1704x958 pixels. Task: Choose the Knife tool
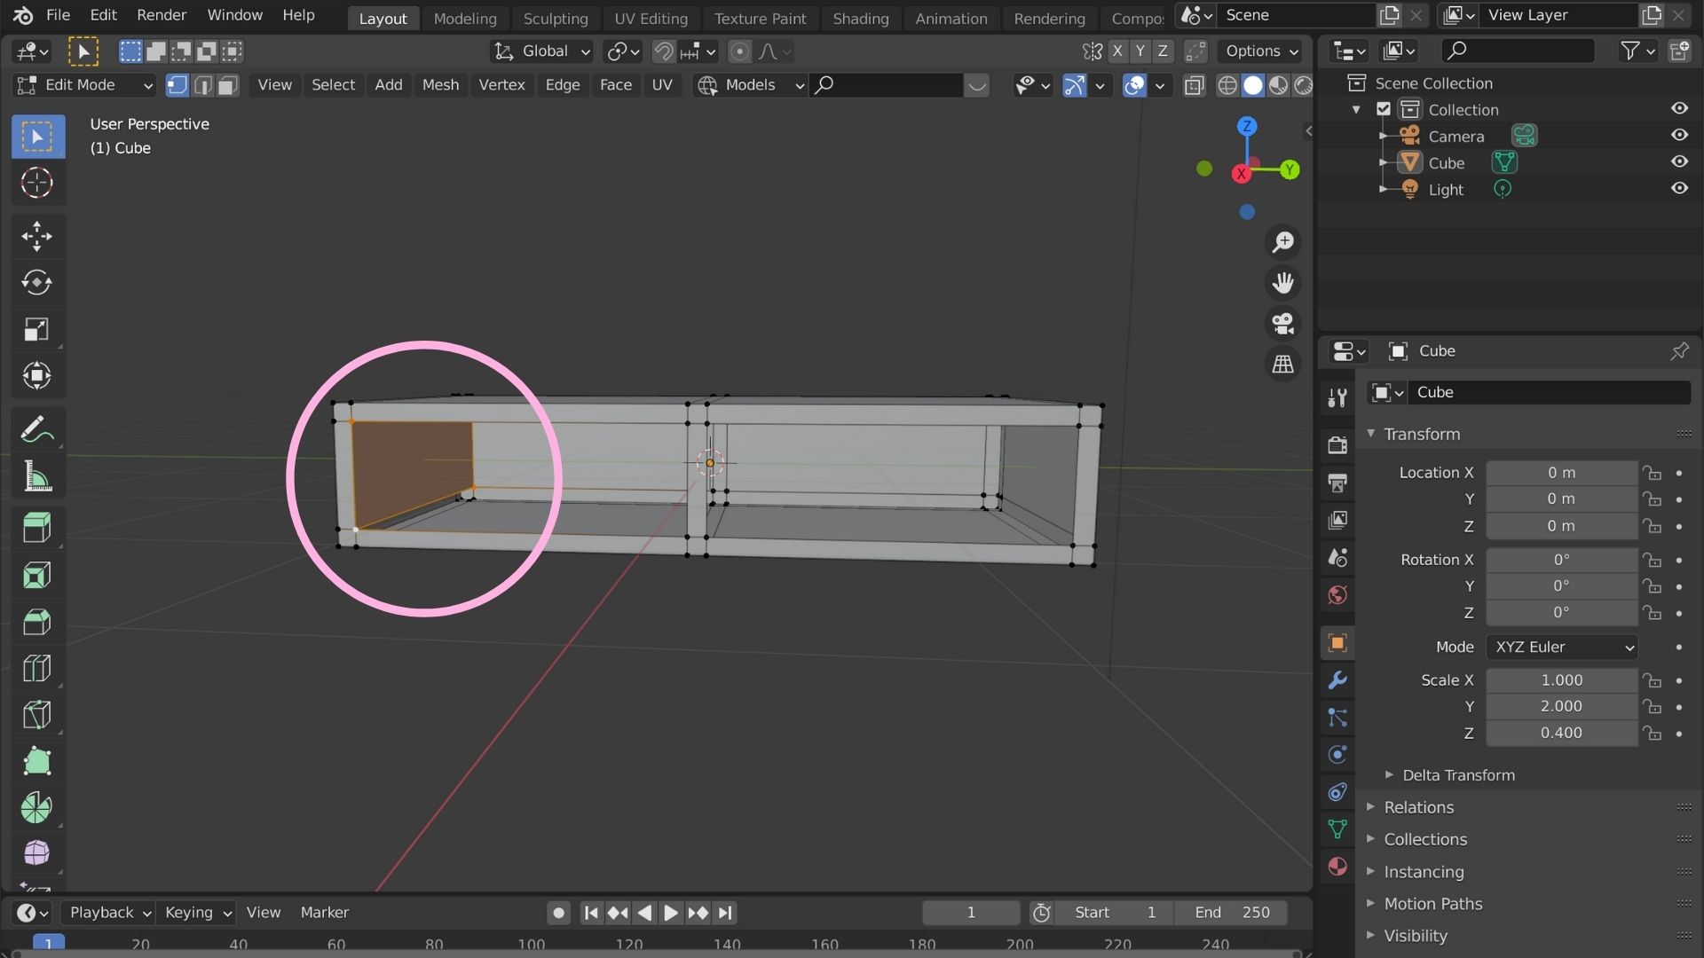[x=37, y=715]
